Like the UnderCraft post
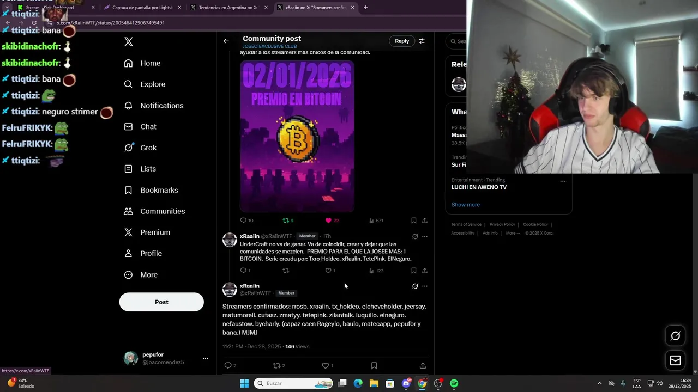698x392 pixels. [328, 271]
